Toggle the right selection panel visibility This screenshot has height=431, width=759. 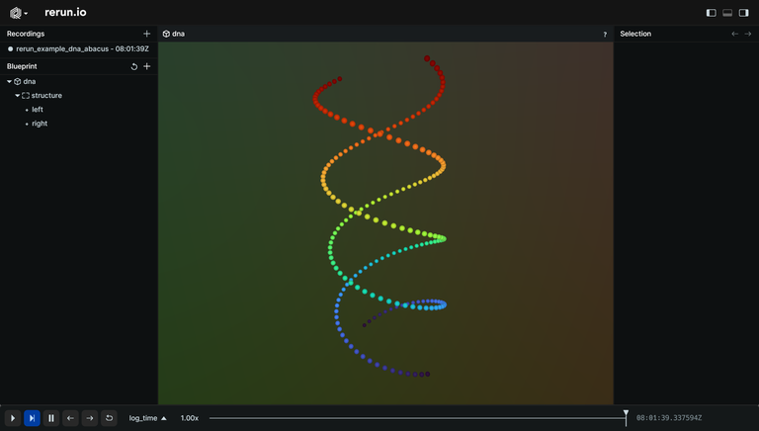pos(744,13)
